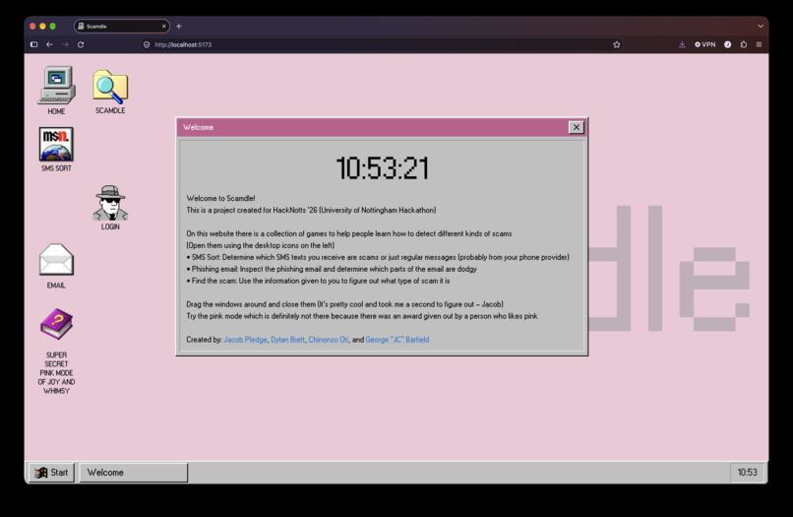Open the browser hamburger menu
Viewport: 793px width, 517px height.
760,44
